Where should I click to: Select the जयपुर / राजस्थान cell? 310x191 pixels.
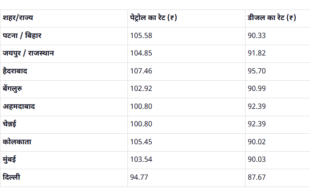point(29,53)
